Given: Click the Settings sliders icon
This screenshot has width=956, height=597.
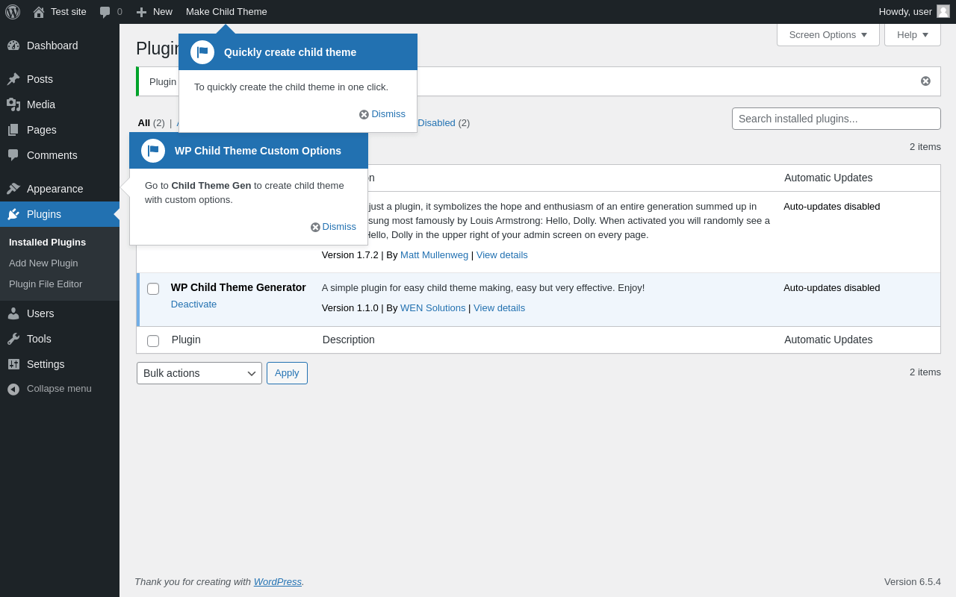Looking at the screenshot, I should (x=13, y=364).
